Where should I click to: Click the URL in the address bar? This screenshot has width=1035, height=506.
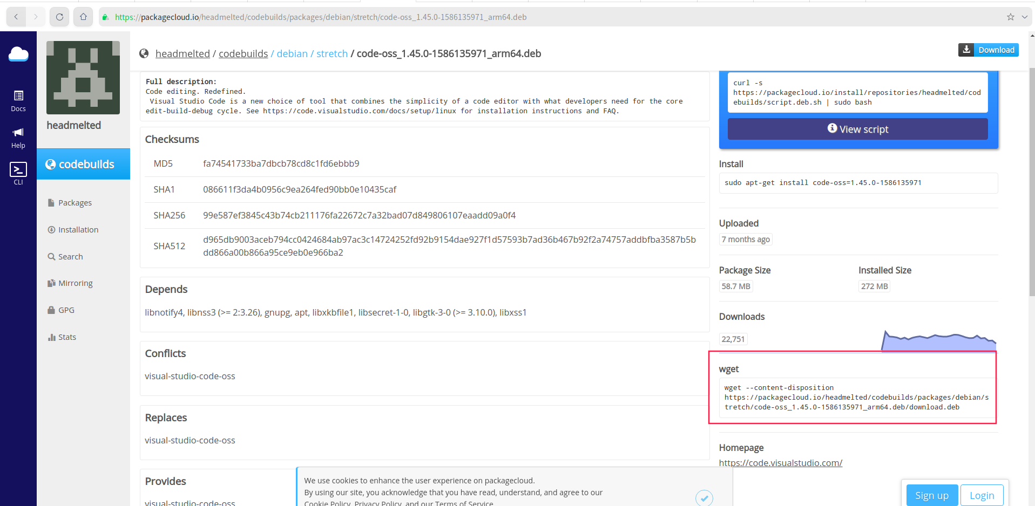point(321,17)
